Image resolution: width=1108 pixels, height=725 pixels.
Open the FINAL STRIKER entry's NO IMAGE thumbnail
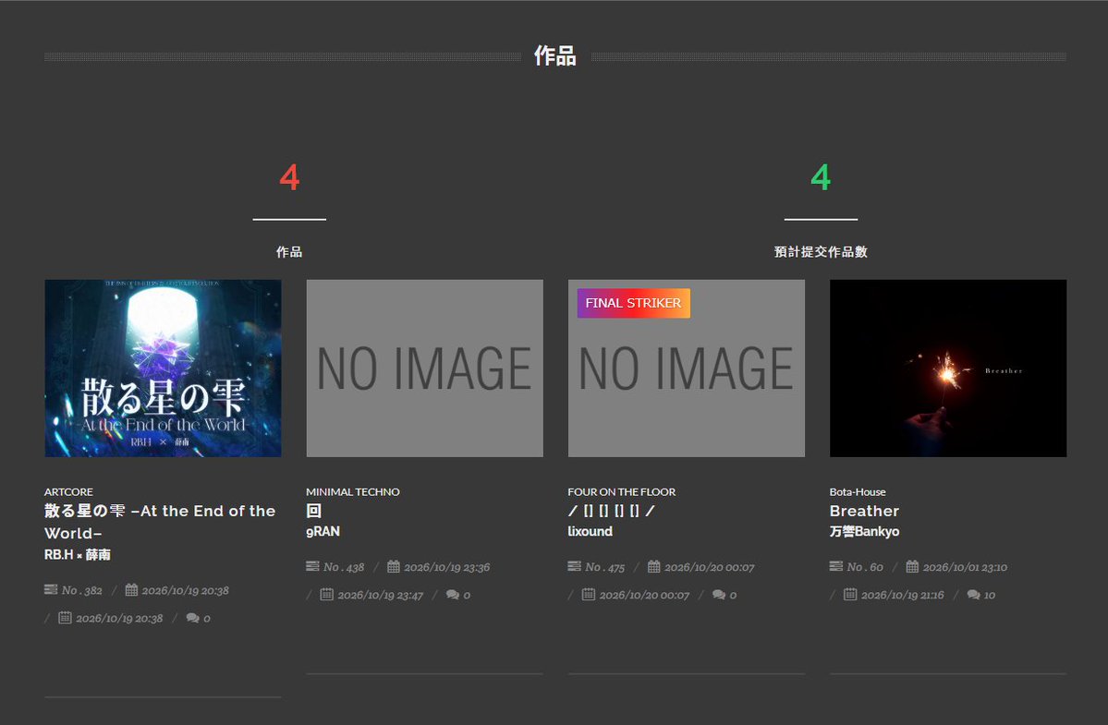pyautogui.click(x=686, y=368)
